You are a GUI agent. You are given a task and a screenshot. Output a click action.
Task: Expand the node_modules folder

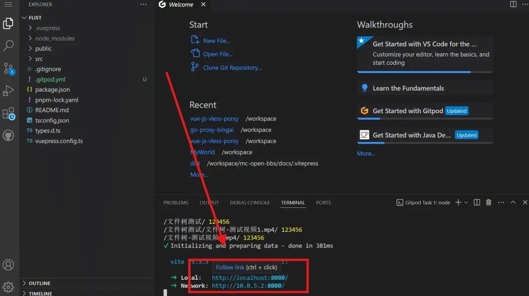click(x=54, y=38)
